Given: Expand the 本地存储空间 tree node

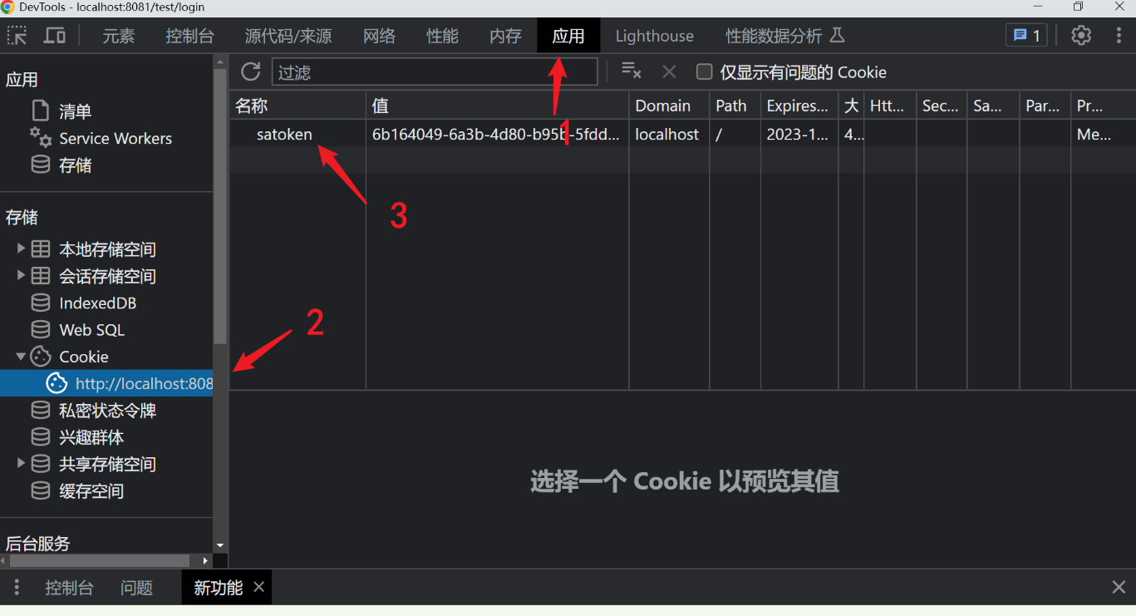Looking at the screenshot, I should [x=21, y=249].
